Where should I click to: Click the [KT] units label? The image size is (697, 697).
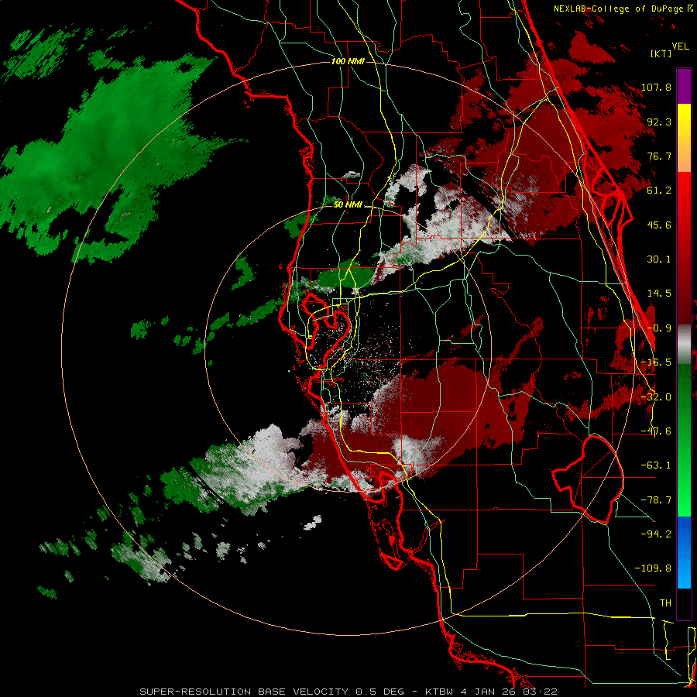coord(661,53)
